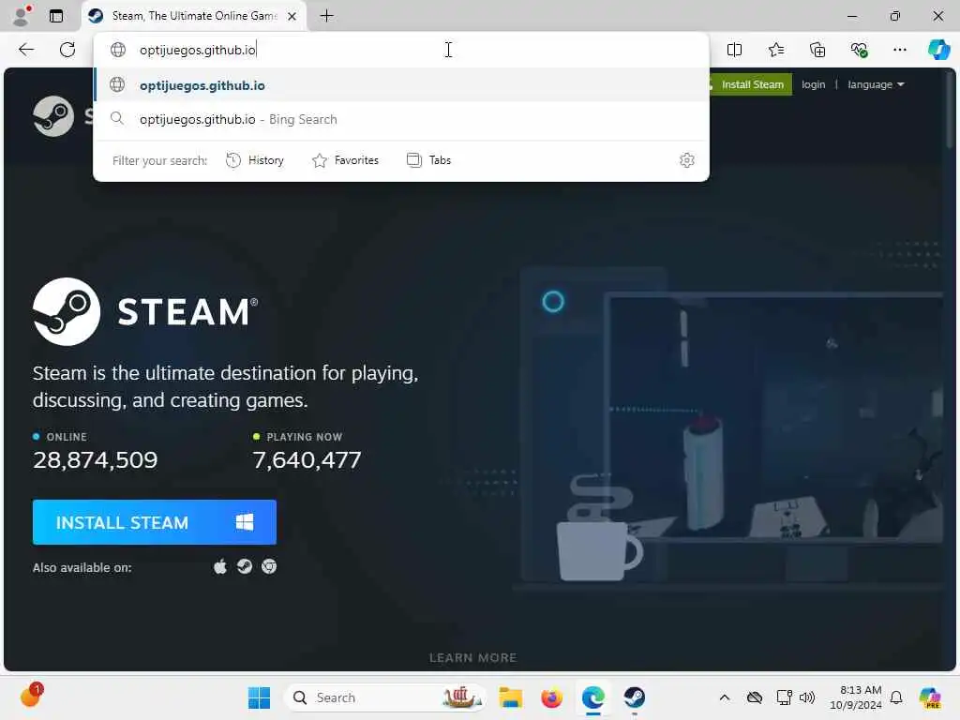Image resolution: width=960 pixels, height=720 pixels.
Task: Click the taskbar Search box
Action: tap(385, 697)
